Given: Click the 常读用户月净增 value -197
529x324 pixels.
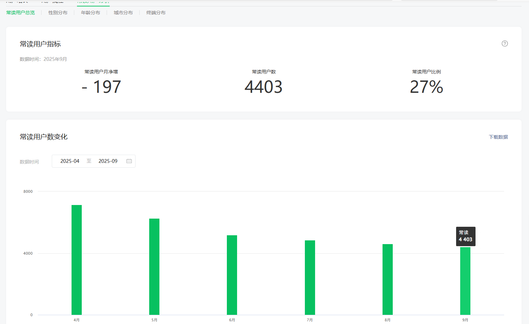Looking at the screenshot, I should click(101, 87).
